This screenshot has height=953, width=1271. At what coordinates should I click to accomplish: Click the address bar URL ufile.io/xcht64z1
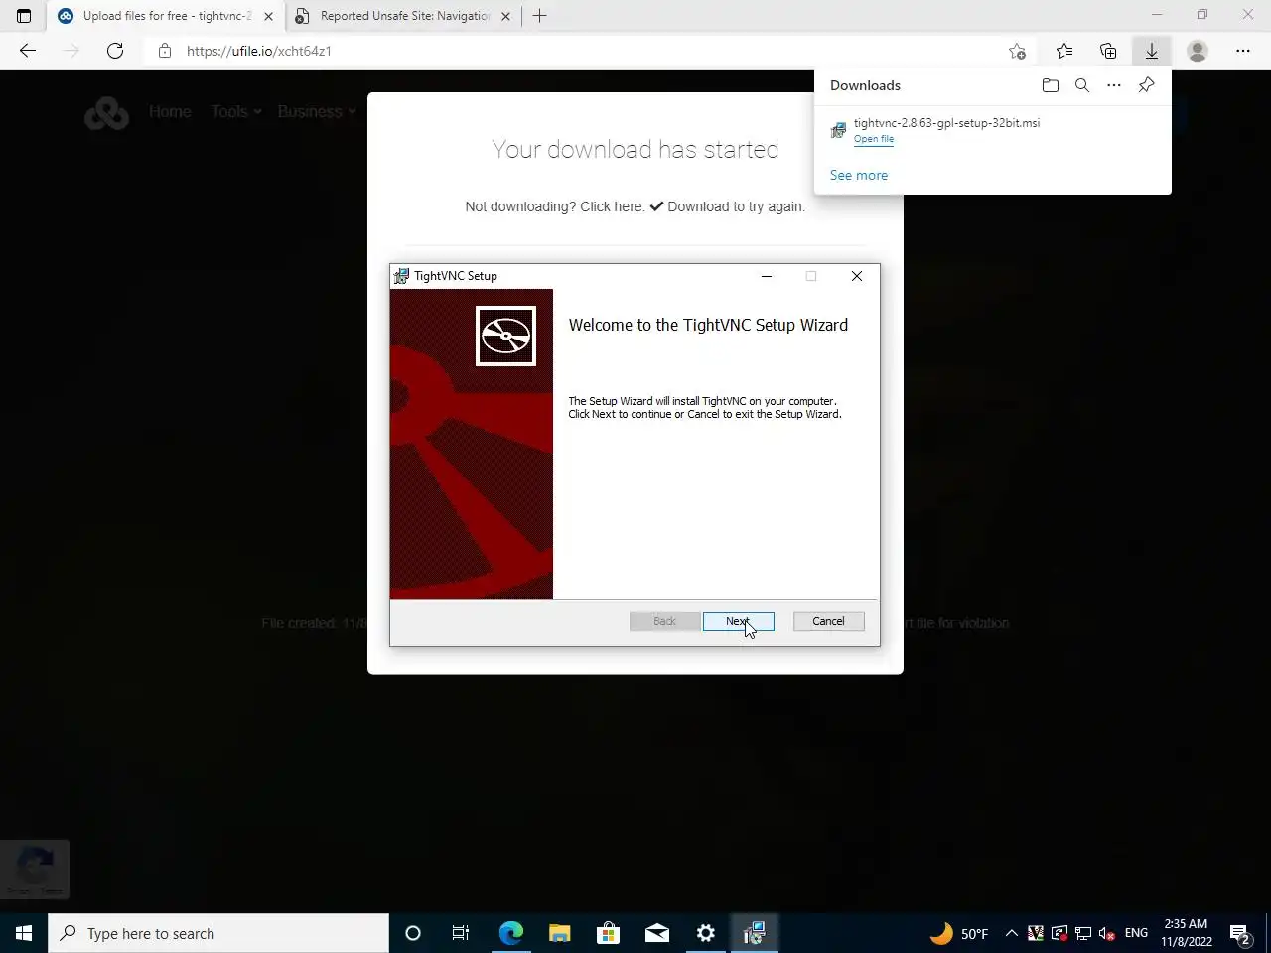coord(259,51)
